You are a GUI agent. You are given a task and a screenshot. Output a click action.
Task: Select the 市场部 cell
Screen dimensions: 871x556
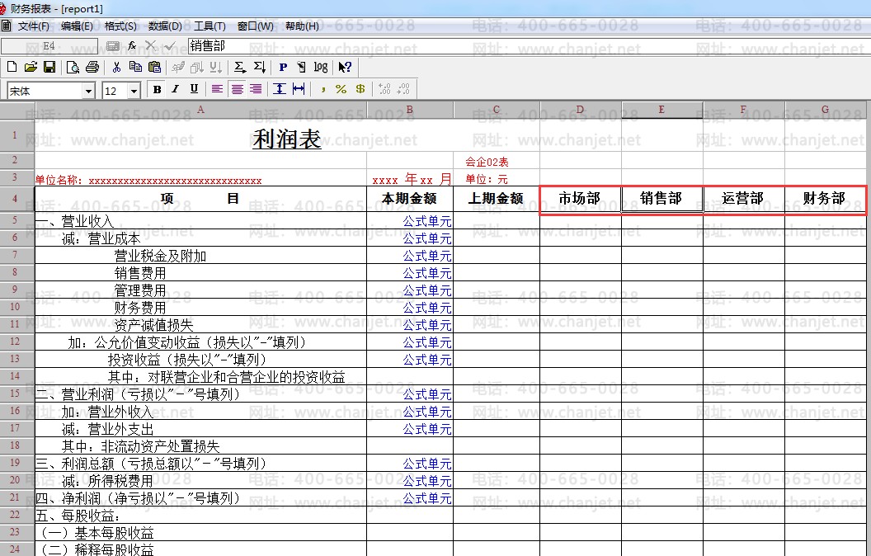[580, 198]
